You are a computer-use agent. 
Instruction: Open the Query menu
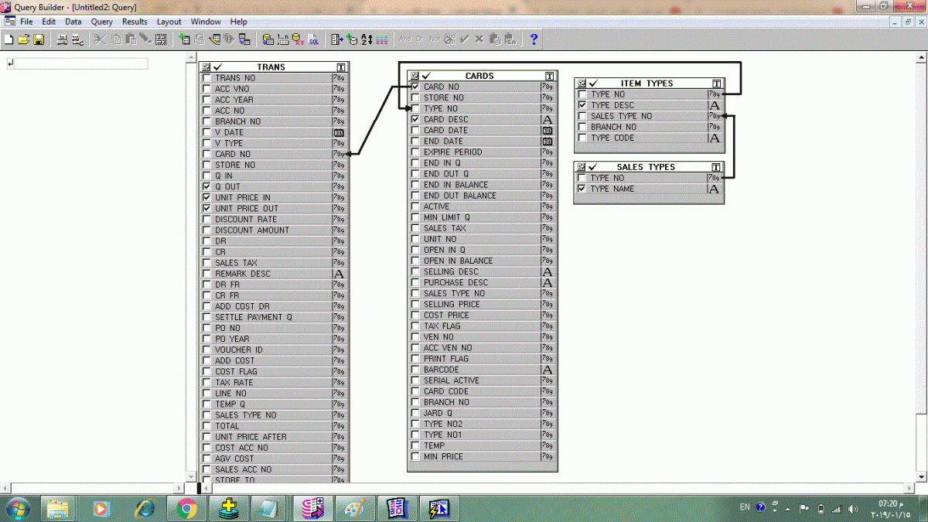(x=101, y=22)
